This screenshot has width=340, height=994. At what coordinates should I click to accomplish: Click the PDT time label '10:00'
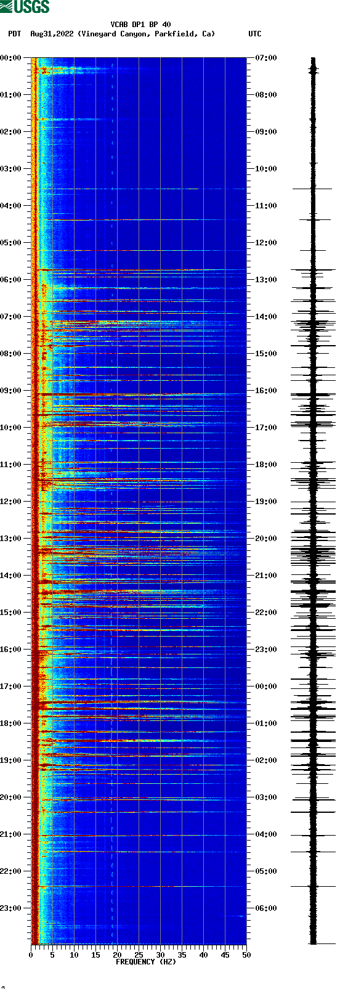point(10,428)
